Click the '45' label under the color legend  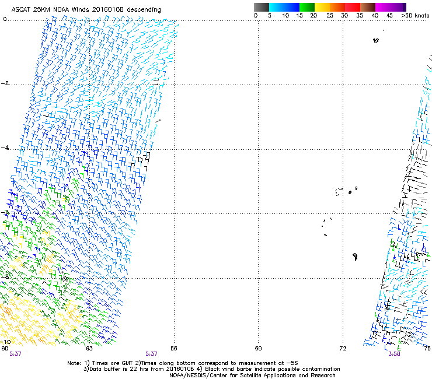point(389,16)
